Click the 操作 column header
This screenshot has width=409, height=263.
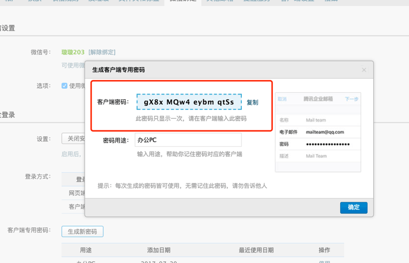[x=324, y=250]
